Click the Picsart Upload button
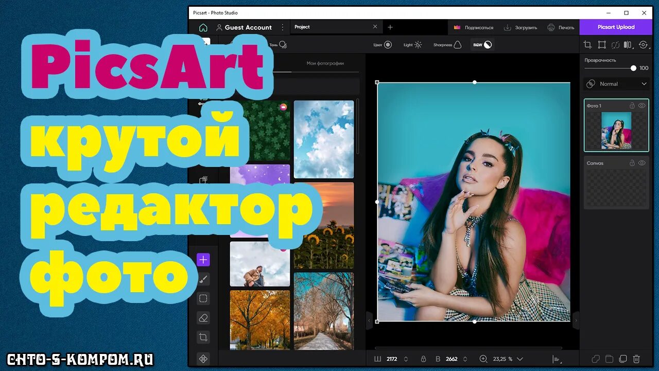659x371 pixels. [616, 27]
